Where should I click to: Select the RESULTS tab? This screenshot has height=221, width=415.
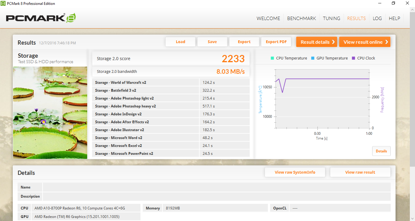[x=356, y=18]
